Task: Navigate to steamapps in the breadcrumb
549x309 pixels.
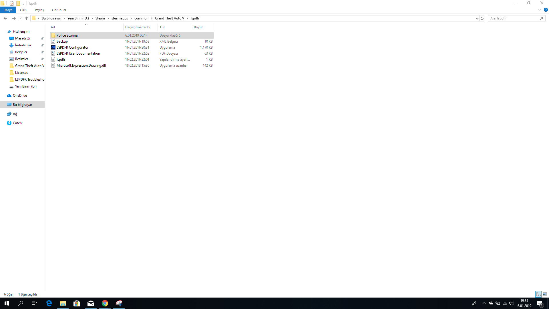Action: click(120, 18)
